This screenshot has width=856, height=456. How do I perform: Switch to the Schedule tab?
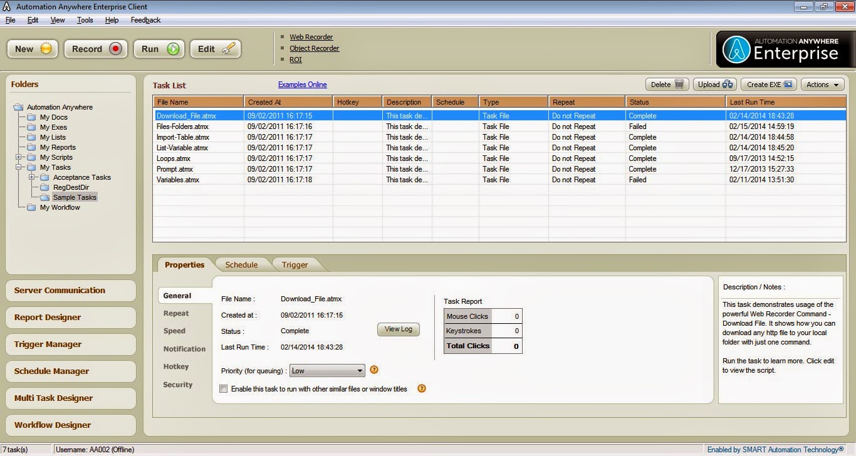pyautogui.click(x=241, y=265)
